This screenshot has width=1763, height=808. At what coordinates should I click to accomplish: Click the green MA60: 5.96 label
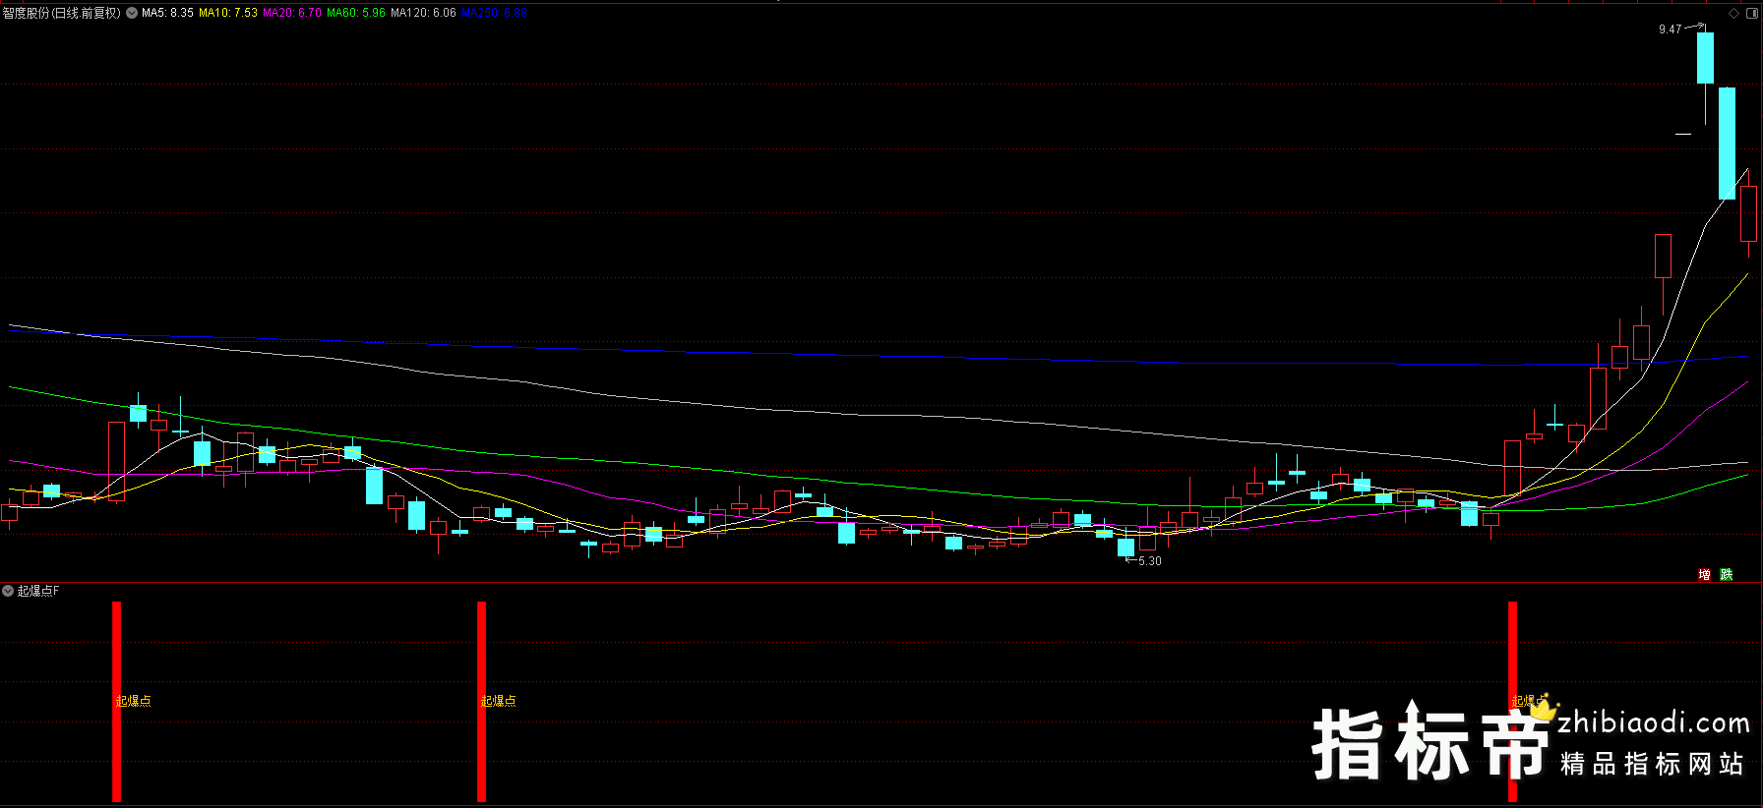(x=356, y=13)
